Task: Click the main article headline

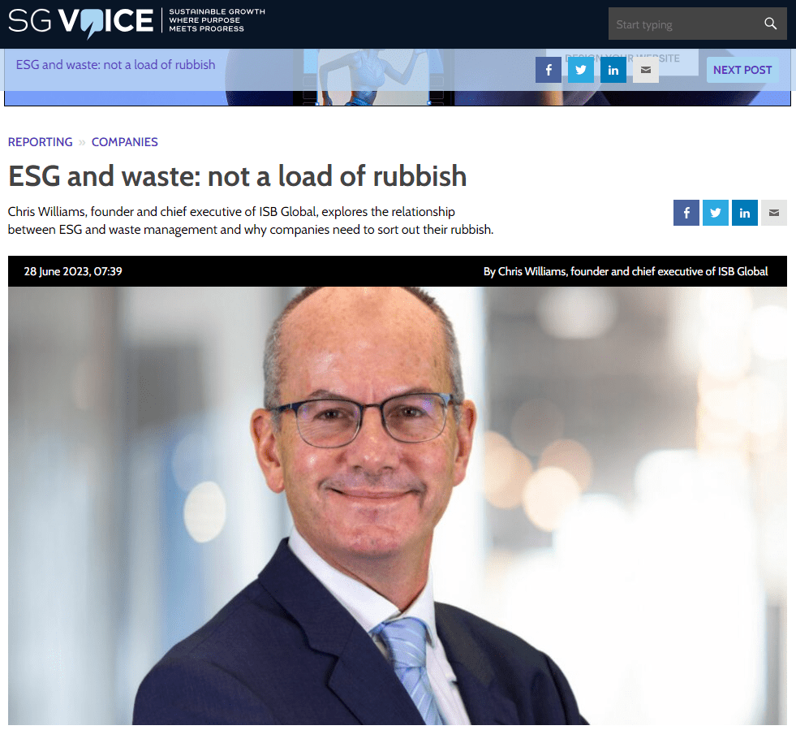Action: (x=237, y=176)
